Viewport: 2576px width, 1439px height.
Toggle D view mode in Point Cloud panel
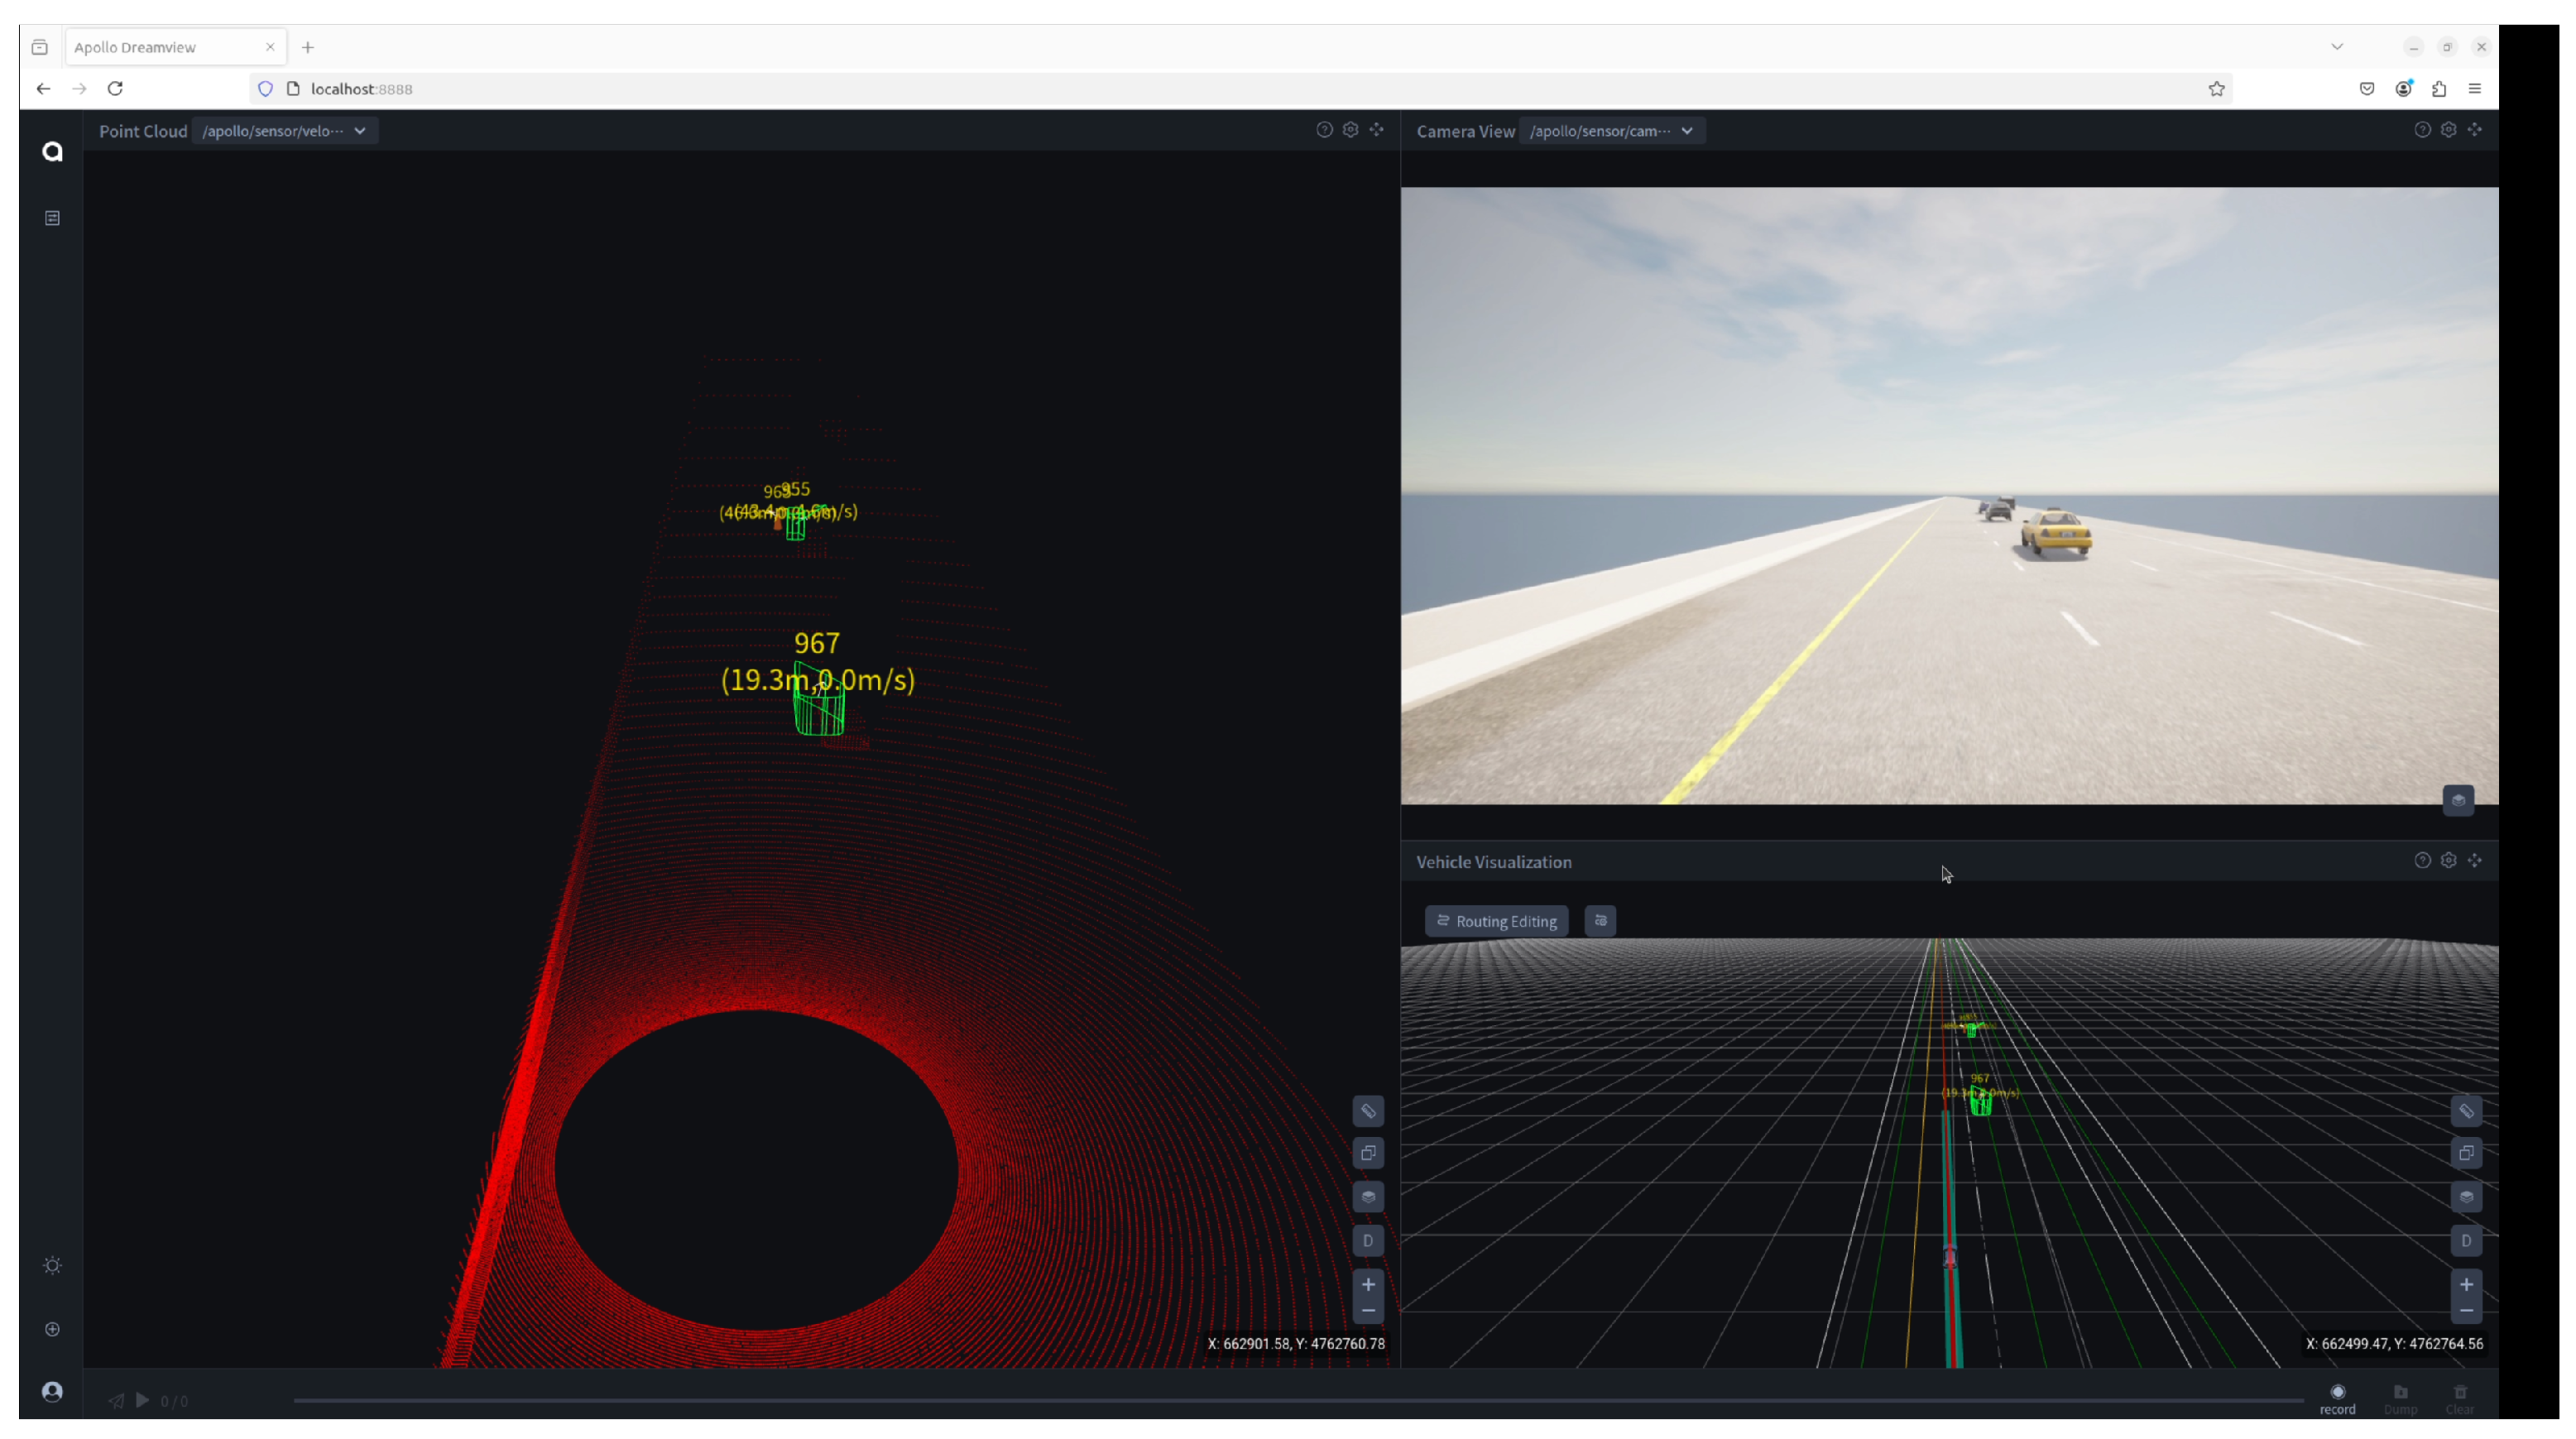[x=1367, y=1241]
